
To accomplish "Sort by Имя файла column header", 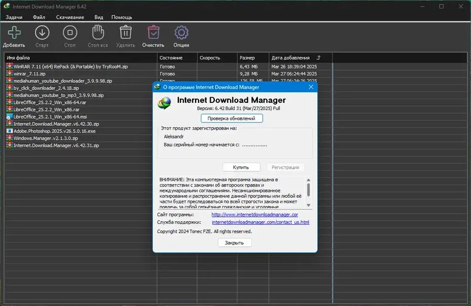I will click(81, 58).
